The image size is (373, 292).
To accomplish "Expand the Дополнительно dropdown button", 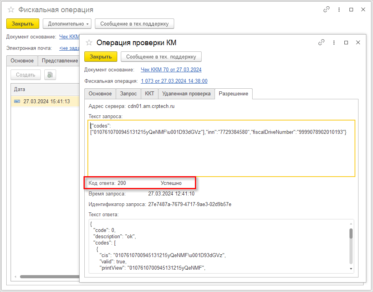I will pos(67,24).
